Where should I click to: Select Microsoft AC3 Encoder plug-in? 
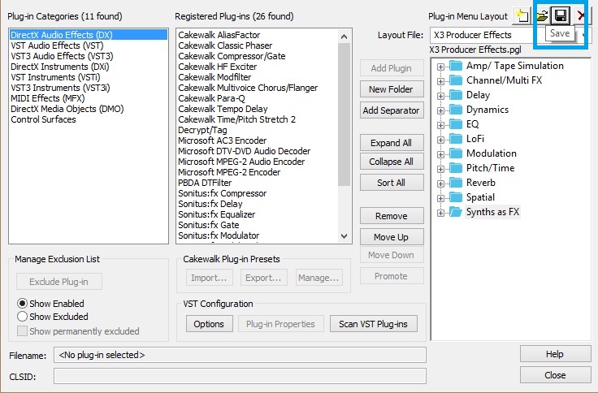(x=223, y=140)
